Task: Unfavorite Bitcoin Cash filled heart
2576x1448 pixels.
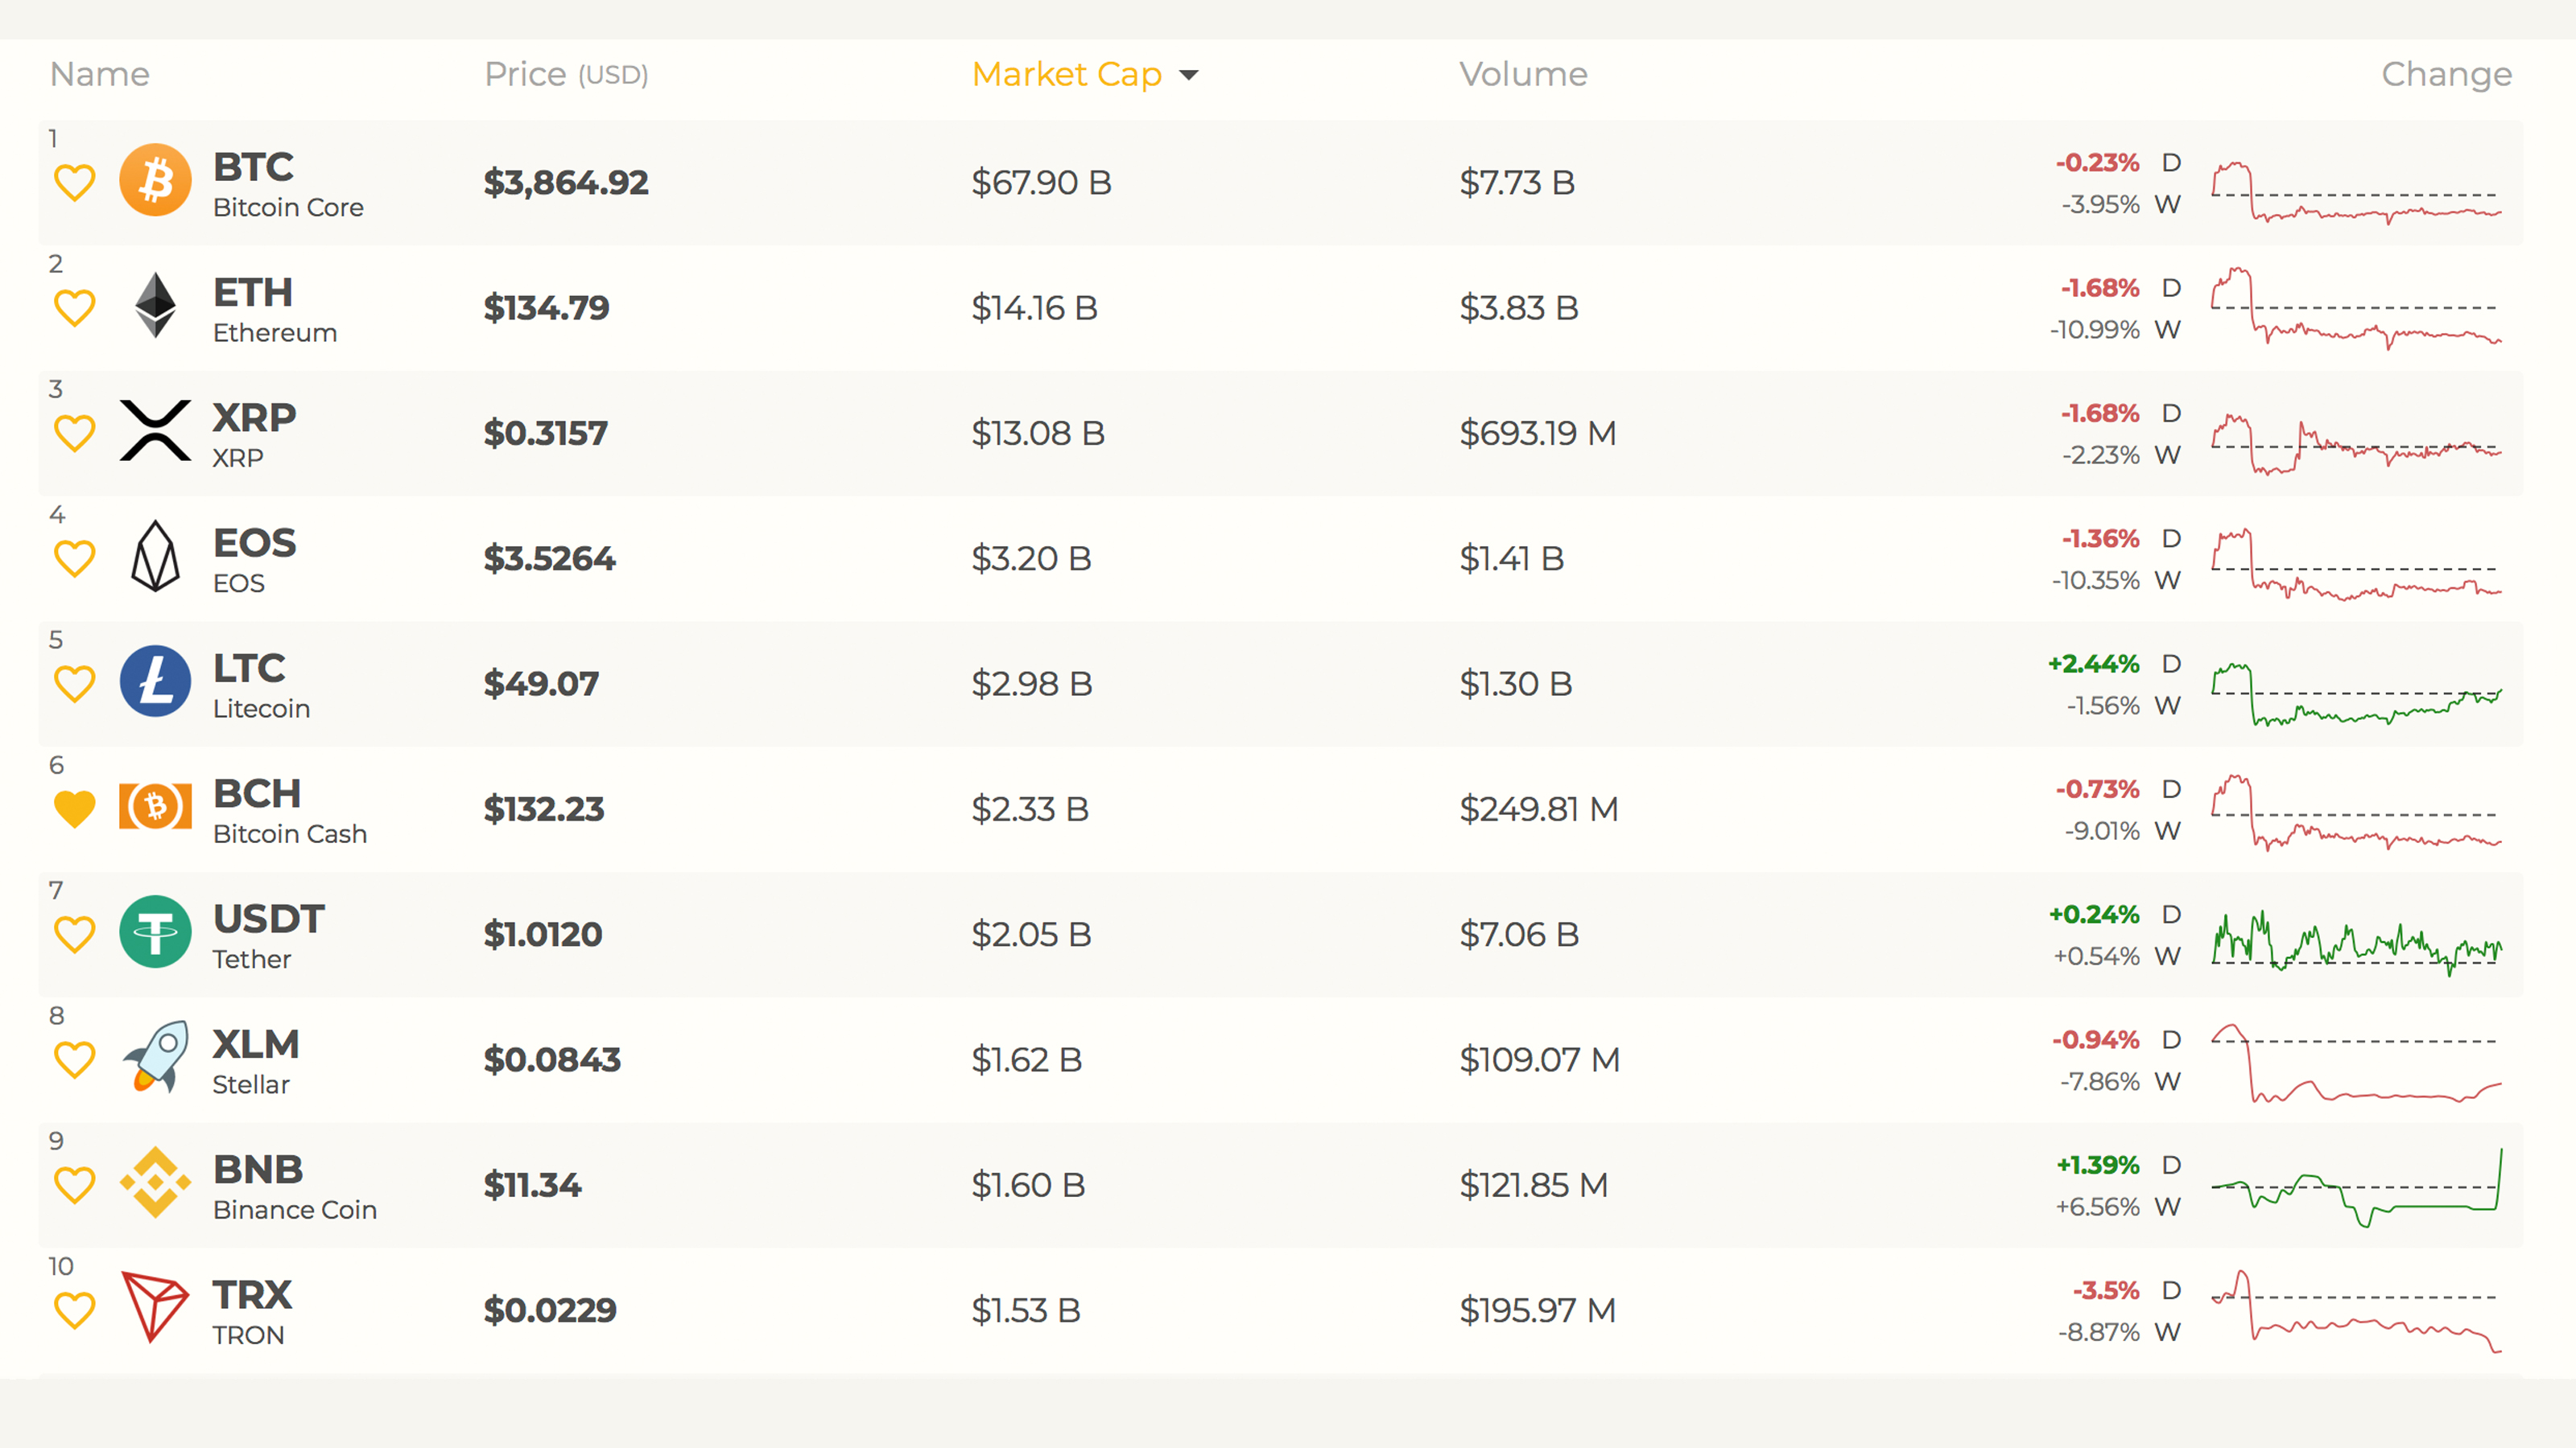Action: coord(74,808)
